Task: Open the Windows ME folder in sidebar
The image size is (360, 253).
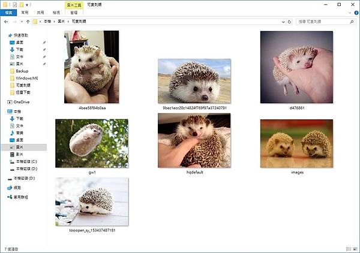Action: [26, 78]
